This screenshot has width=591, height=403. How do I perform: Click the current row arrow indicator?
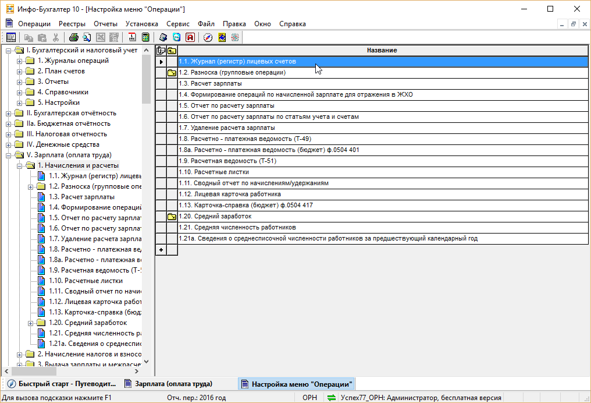(x=161, y=62)
